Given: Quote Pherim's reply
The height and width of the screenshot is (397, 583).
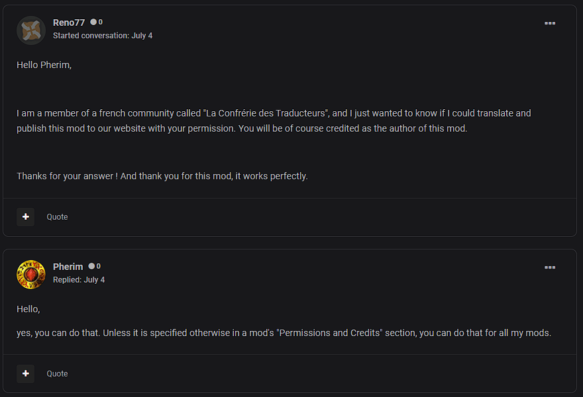Looking at the screenshot, I should [x=57, y=374].
